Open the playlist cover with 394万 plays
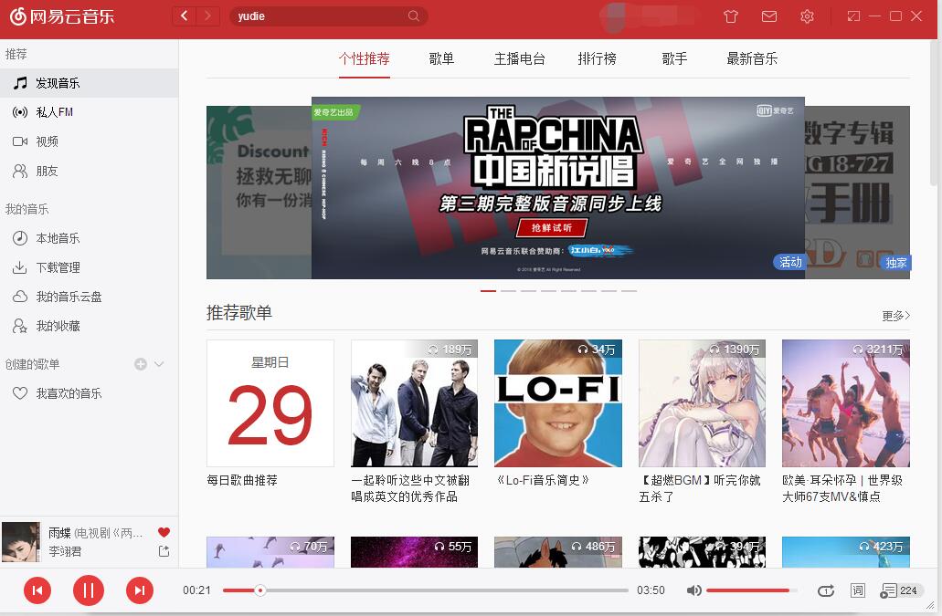 pos(703,552)
